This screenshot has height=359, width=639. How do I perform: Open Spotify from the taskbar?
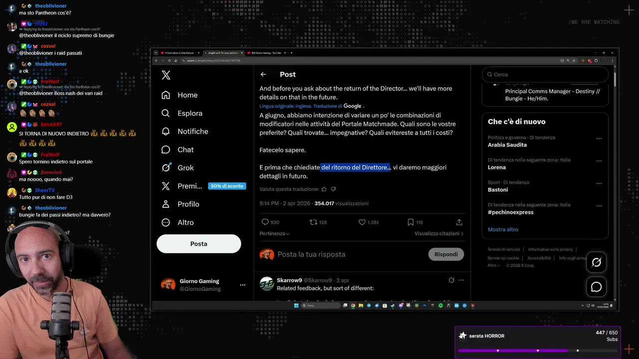440,306
